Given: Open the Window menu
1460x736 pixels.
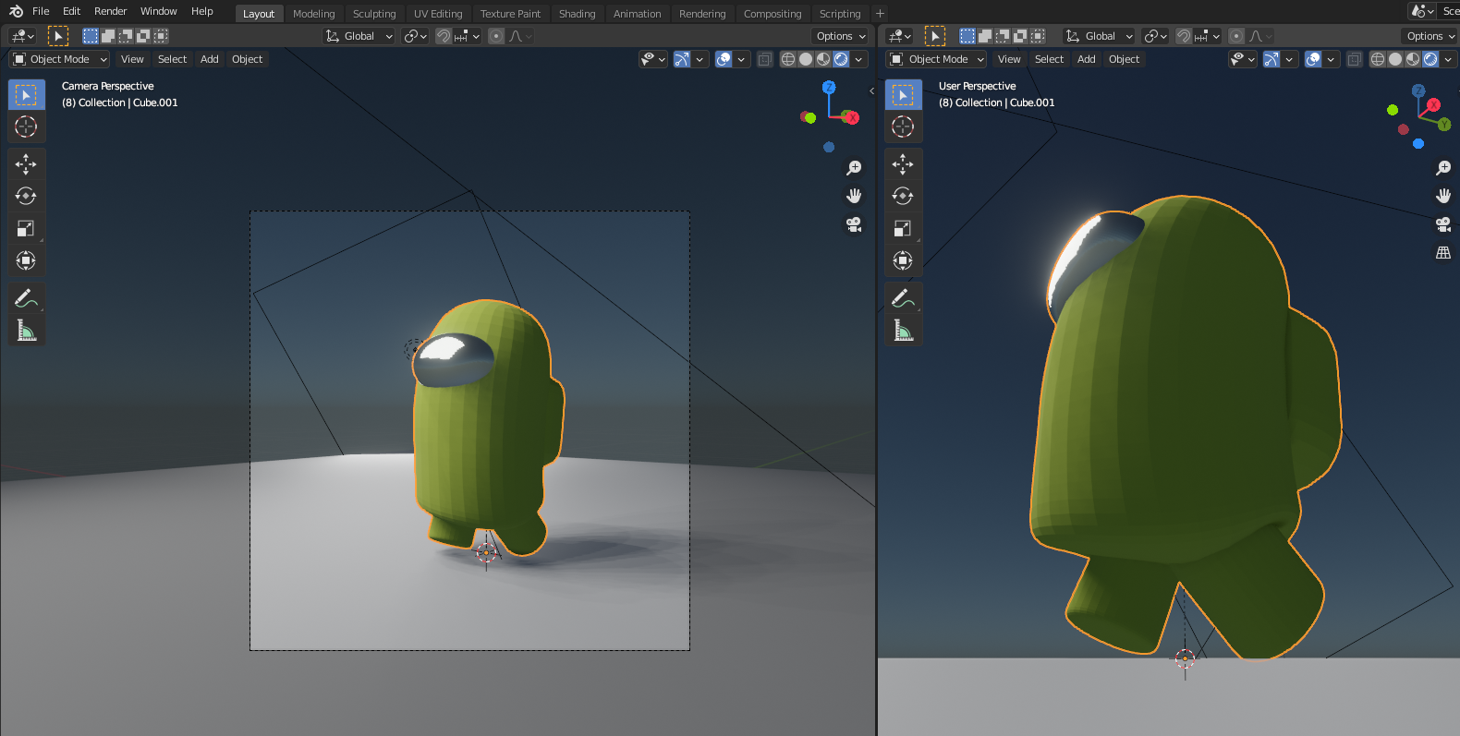Looking at the screenshot, I should click(x=158, y=11).
